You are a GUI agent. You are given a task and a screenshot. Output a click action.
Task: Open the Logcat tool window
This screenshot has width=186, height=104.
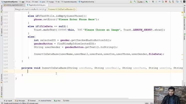click(x=8, y=101)
